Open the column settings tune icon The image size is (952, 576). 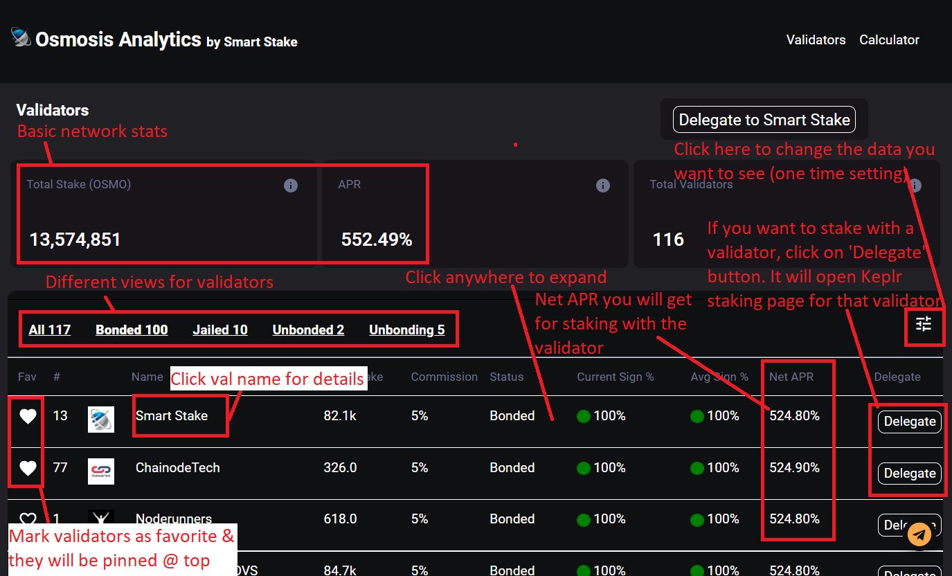924,323
